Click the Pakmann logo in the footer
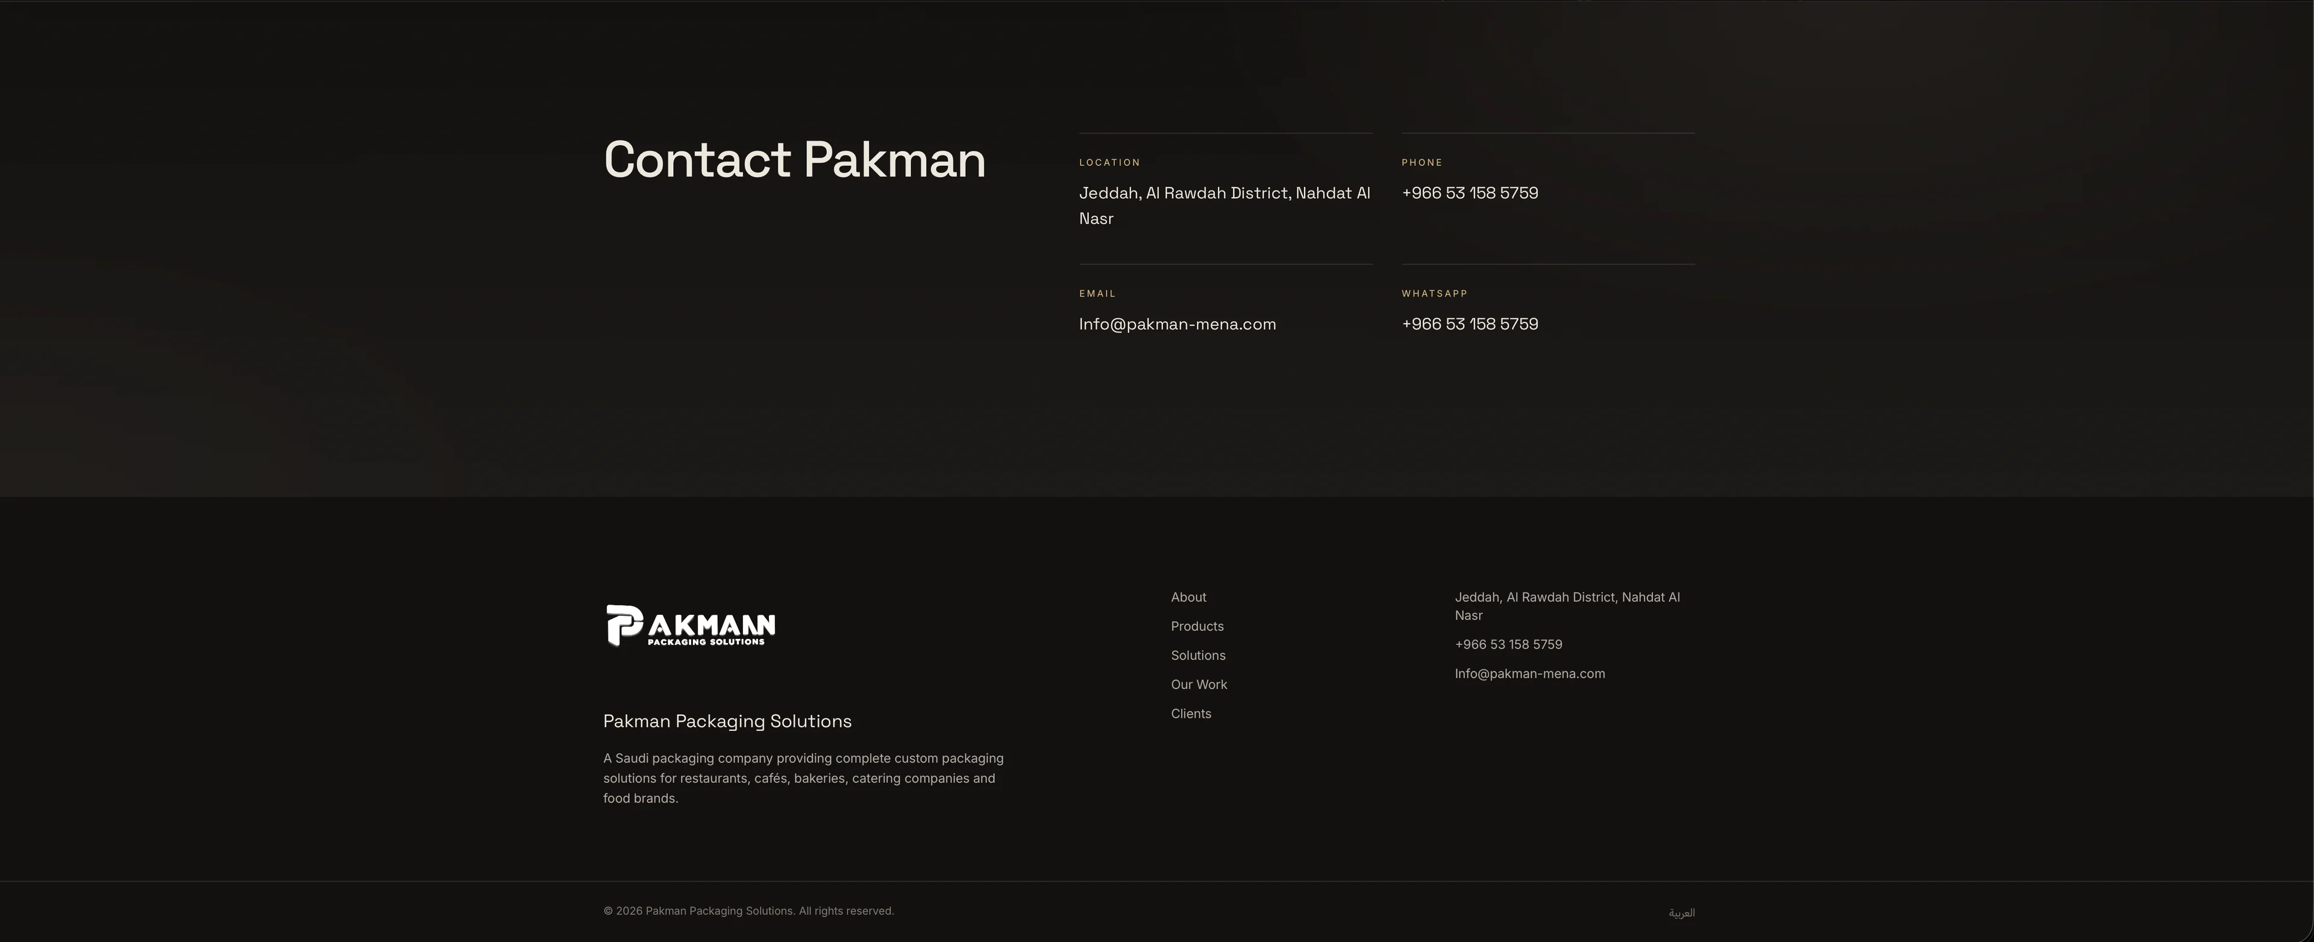This screenshot has height=942, width=2314. [690, 625]
